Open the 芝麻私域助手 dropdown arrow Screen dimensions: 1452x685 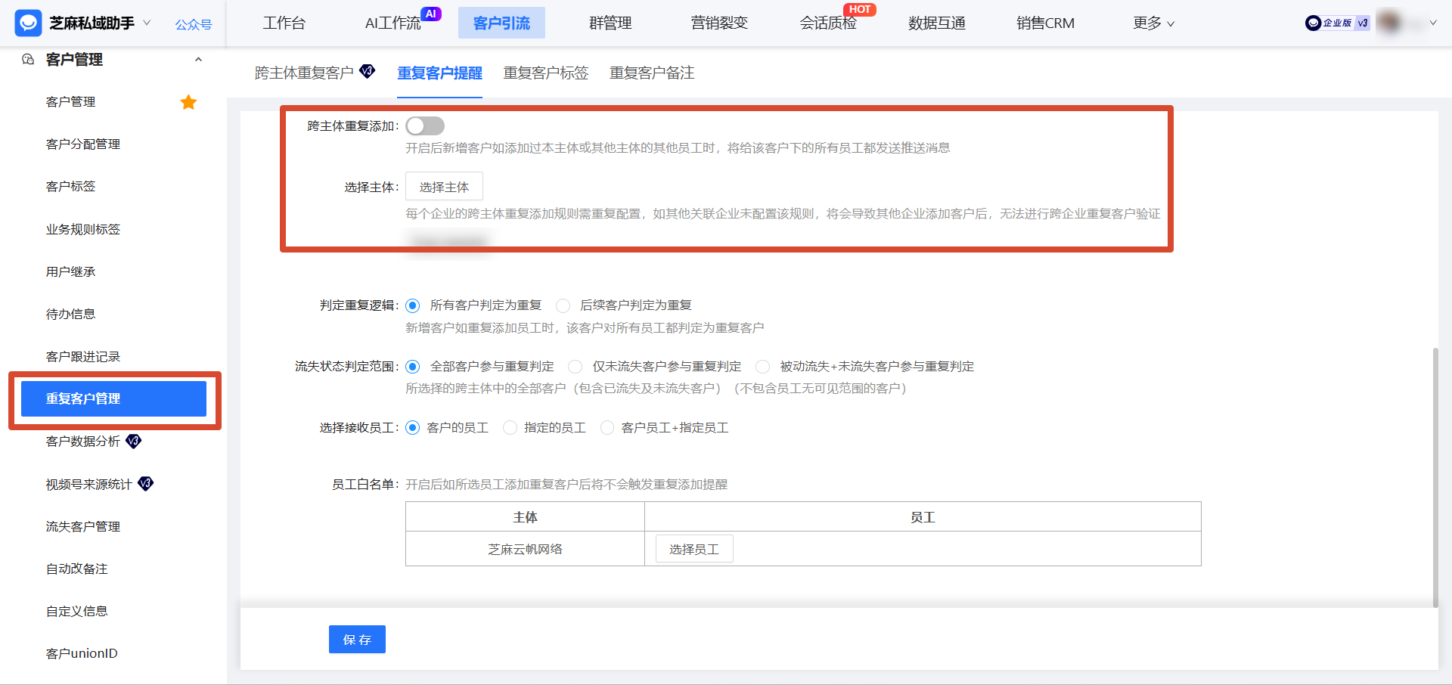[147, 23]
